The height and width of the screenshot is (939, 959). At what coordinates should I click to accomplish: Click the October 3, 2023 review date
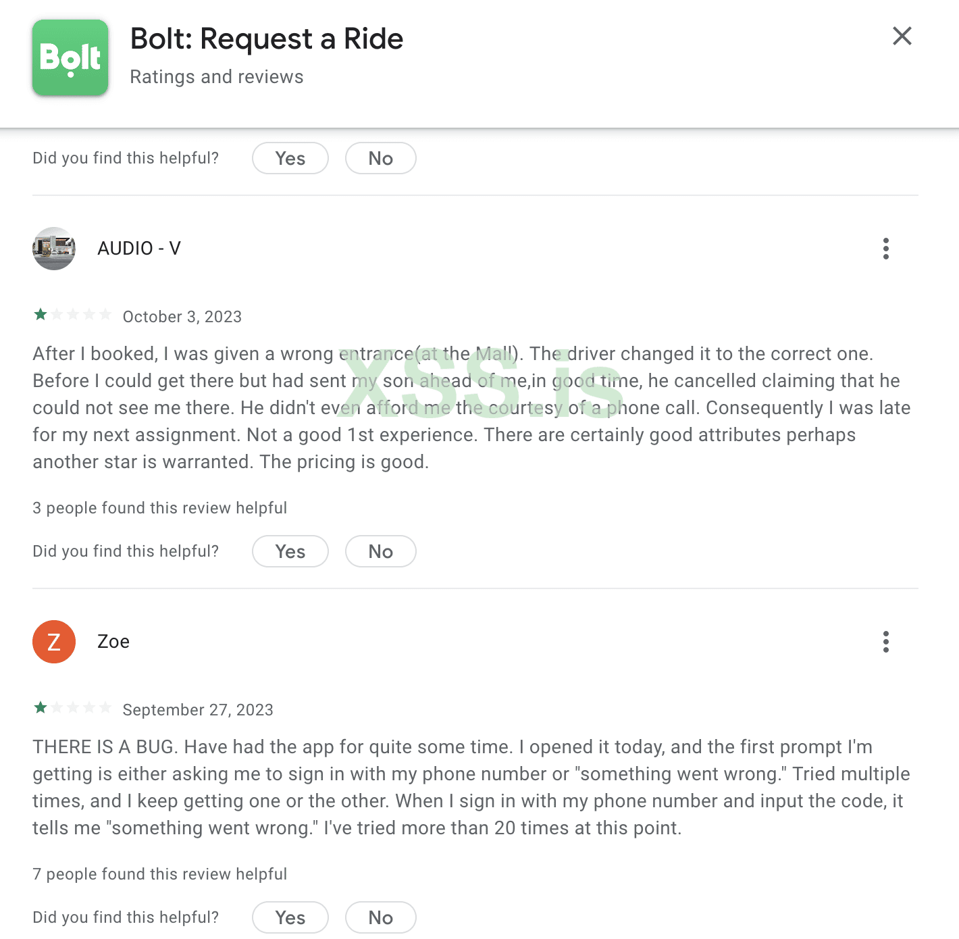181,316
